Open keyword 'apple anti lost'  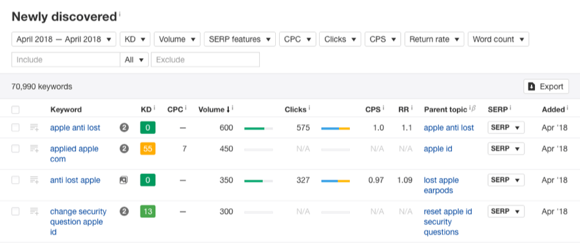tap(75, 128)
